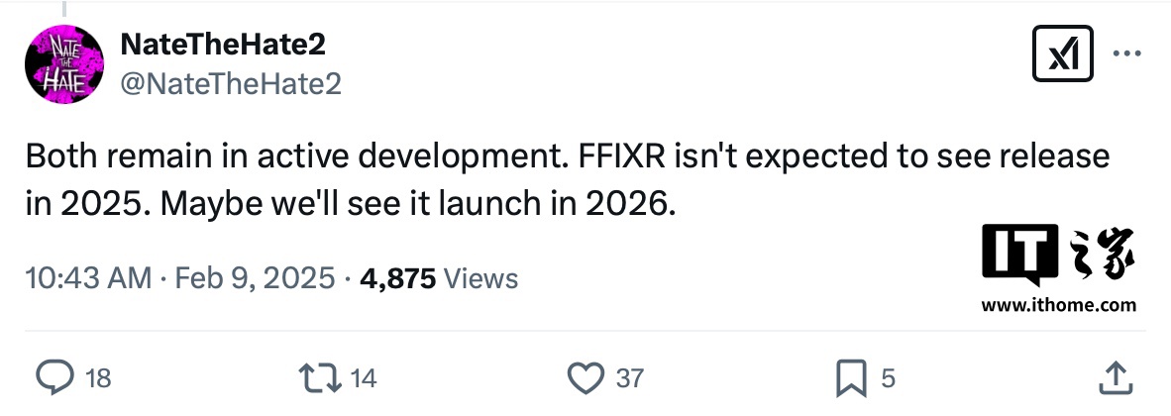
Task: View the 4,875 Views analytics
Action: tap(439, 278)
